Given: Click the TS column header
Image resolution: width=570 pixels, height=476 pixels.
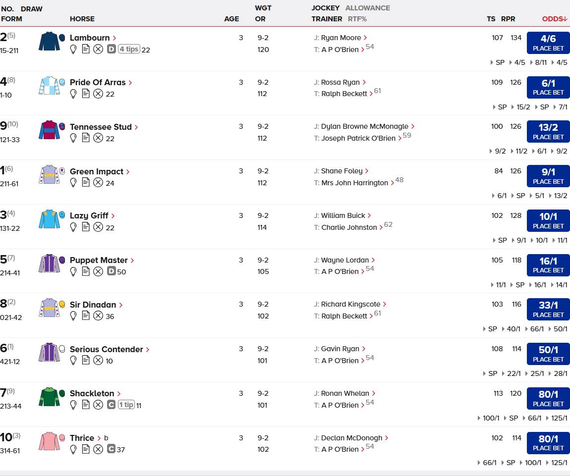Looking at the screenshot, I should pos(491,19).
